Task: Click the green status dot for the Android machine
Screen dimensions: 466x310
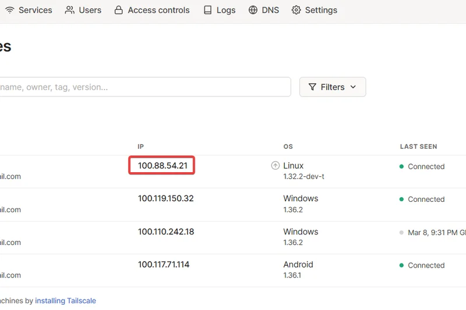Action: pos(401,265)
